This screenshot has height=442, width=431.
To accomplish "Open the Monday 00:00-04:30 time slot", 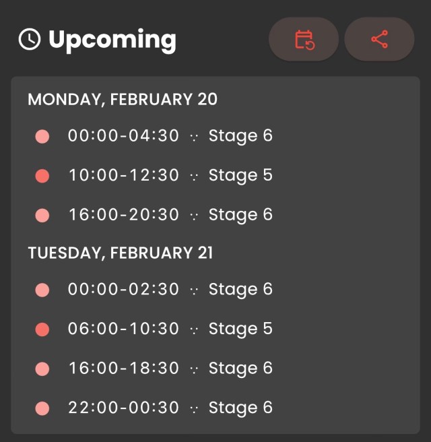I will [x=124, y=136].
